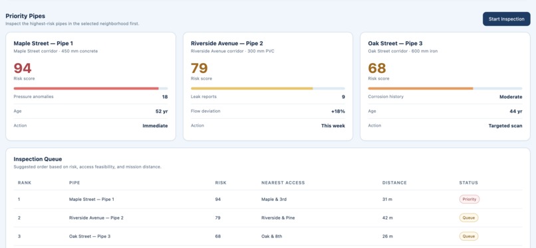Select Riverside Avenue — Pipe 2 in the queue table
The width and height of the screenshot is (536, 248).
(96, 217)
